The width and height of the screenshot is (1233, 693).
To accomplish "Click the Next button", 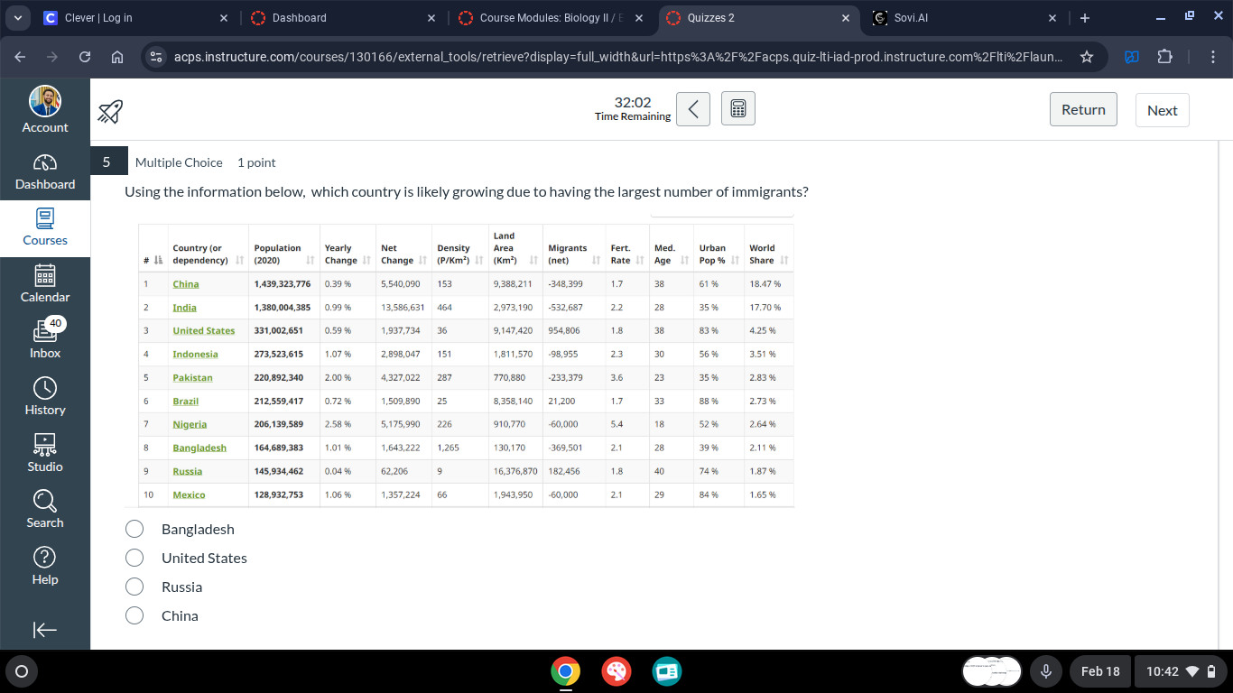I will [x=1163, y=110].
